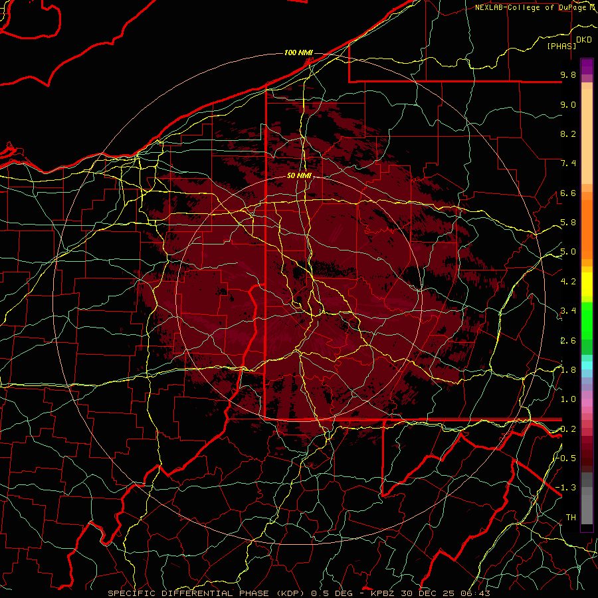The image size is (598, 598).
Task: Pick the large peach color scale segment
Action: pos(587,137)
